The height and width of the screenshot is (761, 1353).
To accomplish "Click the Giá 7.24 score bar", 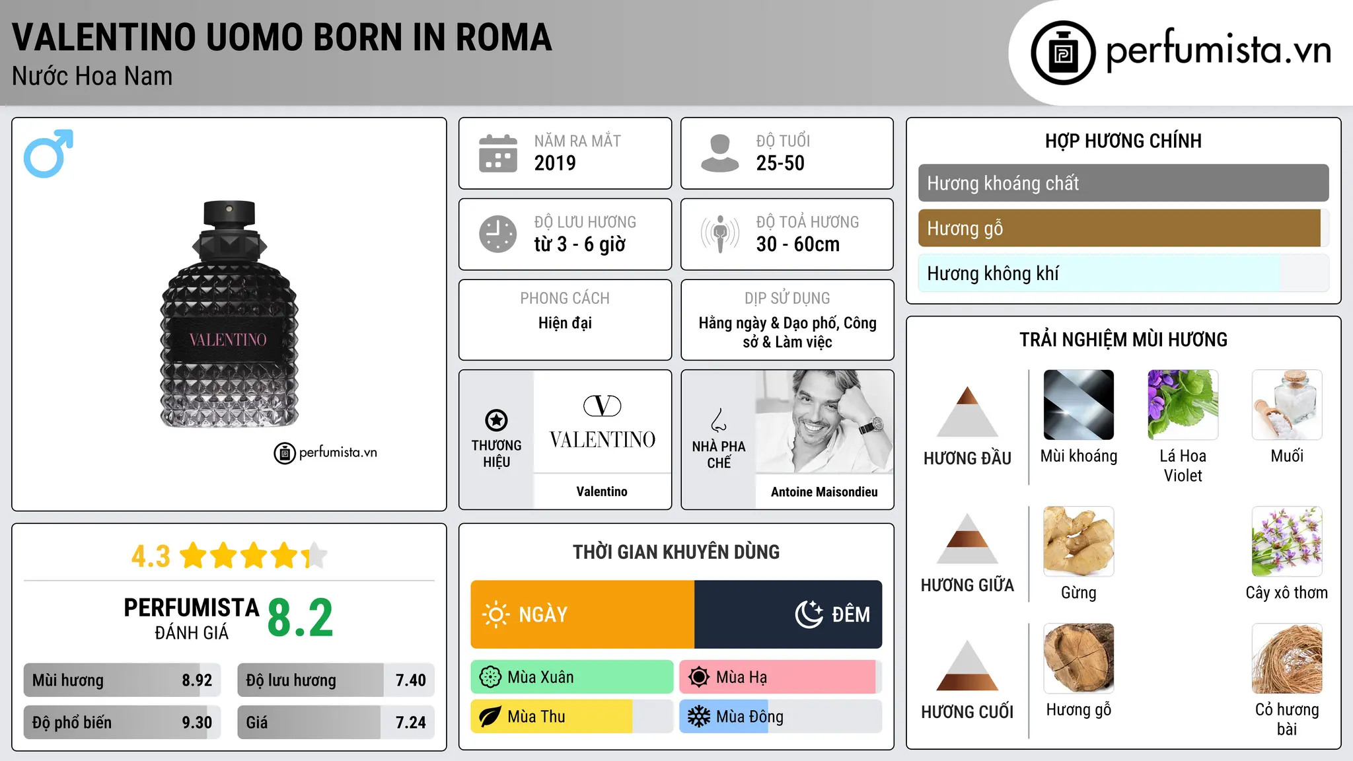I will [336, 722].
